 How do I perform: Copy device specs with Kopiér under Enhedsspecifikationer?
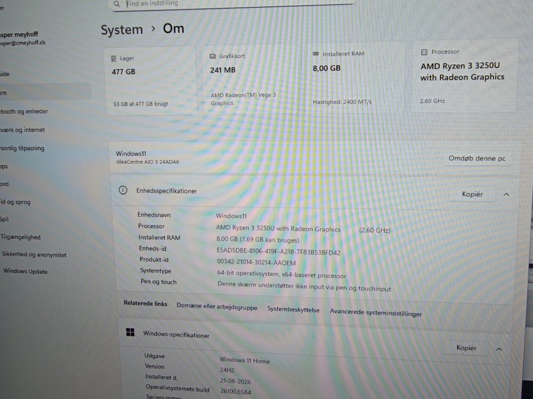point(472,195)
